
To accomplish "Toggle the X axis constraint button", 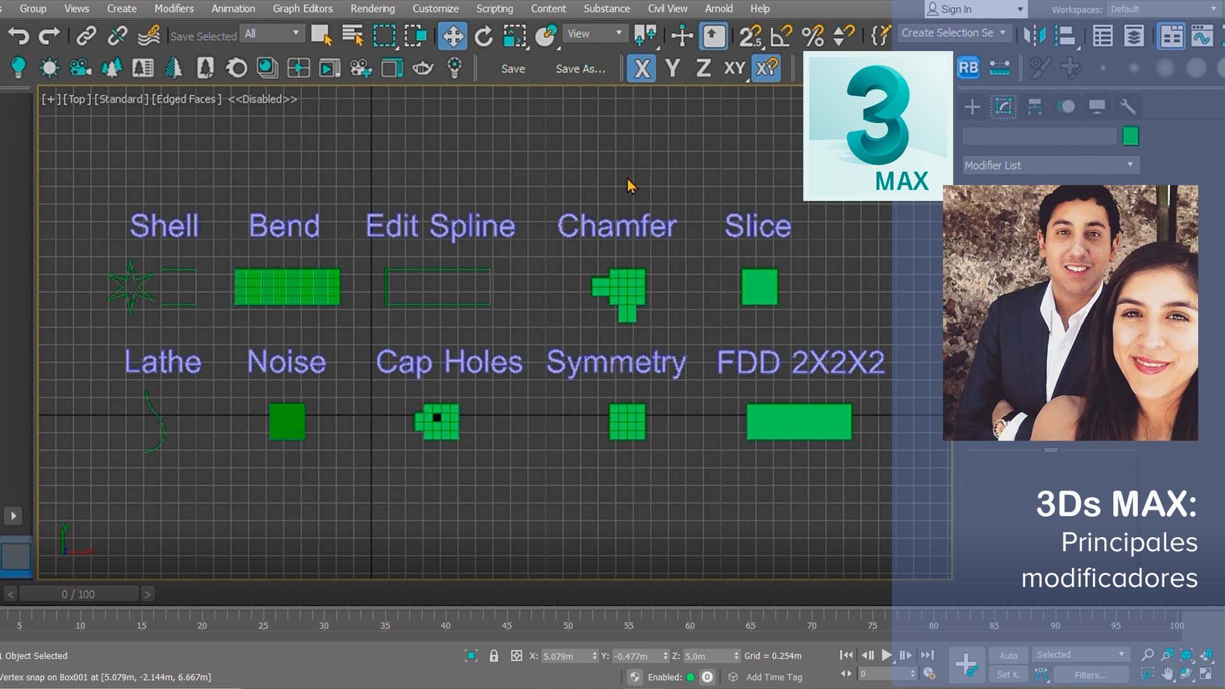I will coord(642,68).
